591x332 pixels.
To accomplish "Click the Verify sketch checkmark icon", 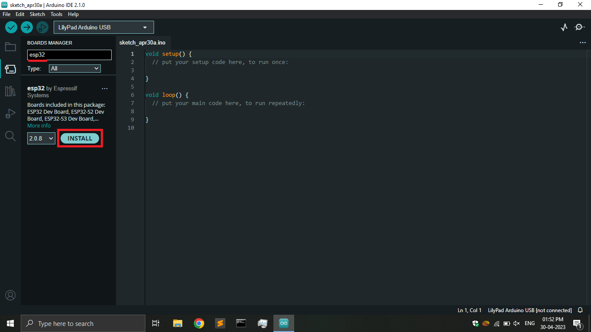I will 11,27.
